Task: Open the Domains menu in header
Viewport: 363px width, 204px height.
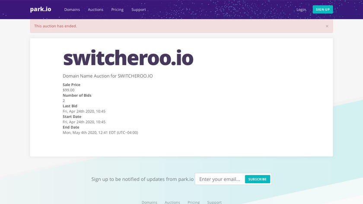Action: [72, 10]
